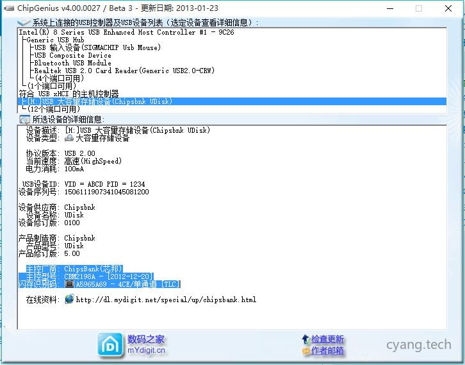The image size is (465, 365).
Task: Open the 数码之家 mYdigit.cn link
Action: (146, 344)
